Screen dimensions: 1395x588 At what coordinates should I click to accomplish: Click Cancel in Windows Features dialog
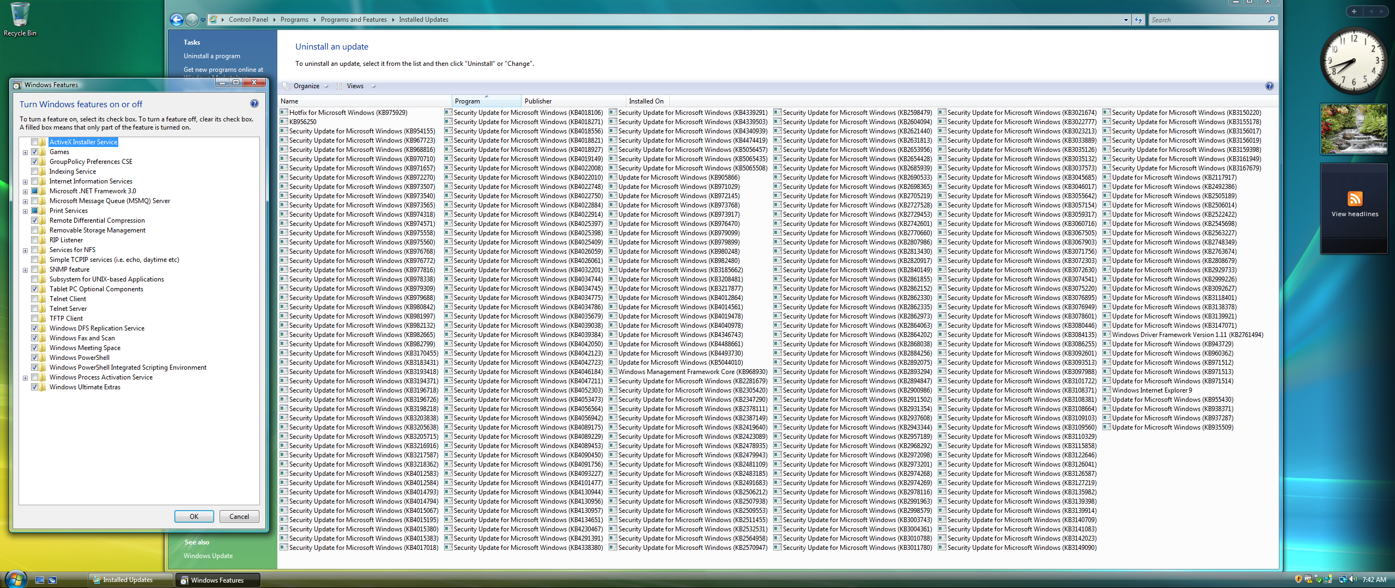[239, 517]
